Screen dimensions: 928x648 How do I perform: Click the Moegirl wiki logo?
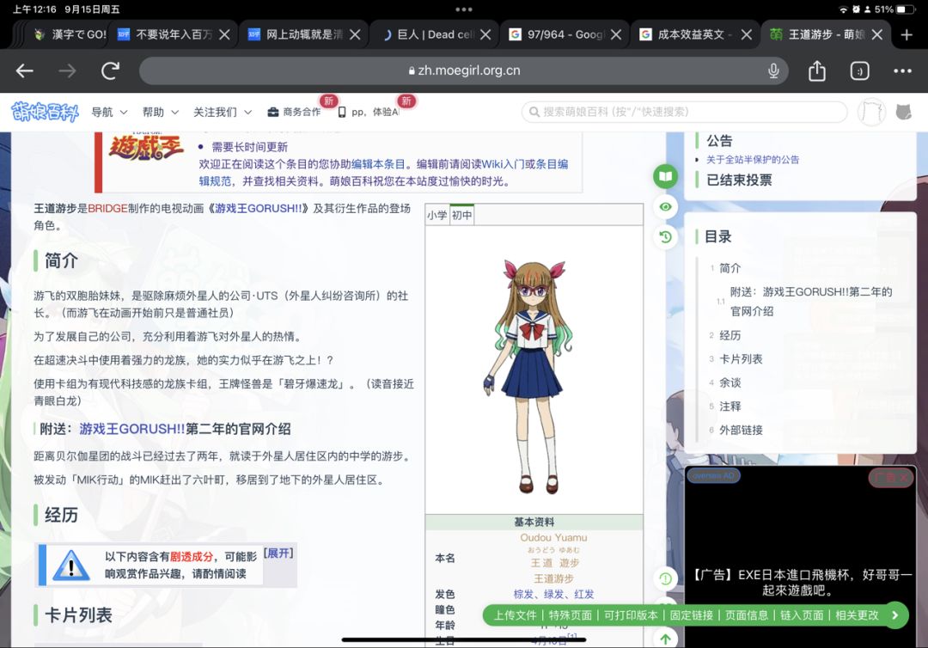pyautogui.click(x=45, y=111)
